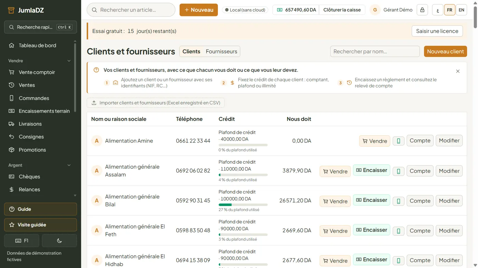Viewport: 478px width, 268px height.
Task: Open Vente comptoir in sidebar
Action: pos(37,72)
